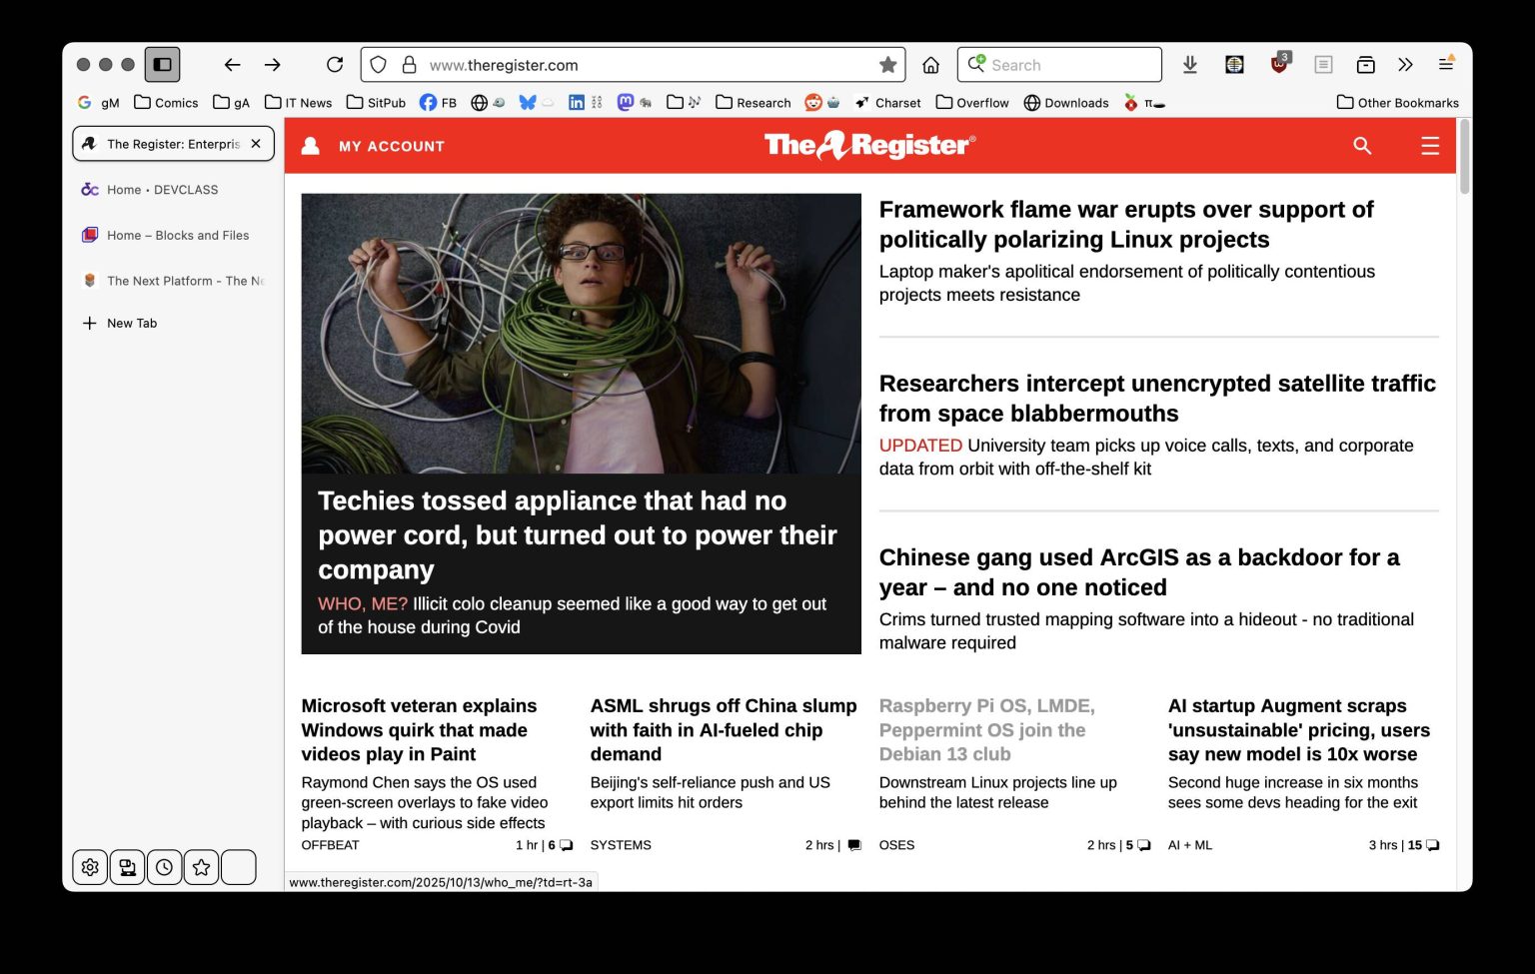The image size is (1535, 974).
Task: Expand the toolbar overflow chevrons
Action: (x=1405, y=65)
